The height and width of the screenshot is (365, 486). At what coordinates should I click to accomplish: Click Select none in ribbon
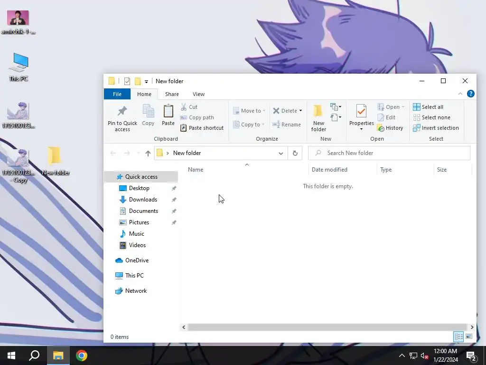coord(431,117)
